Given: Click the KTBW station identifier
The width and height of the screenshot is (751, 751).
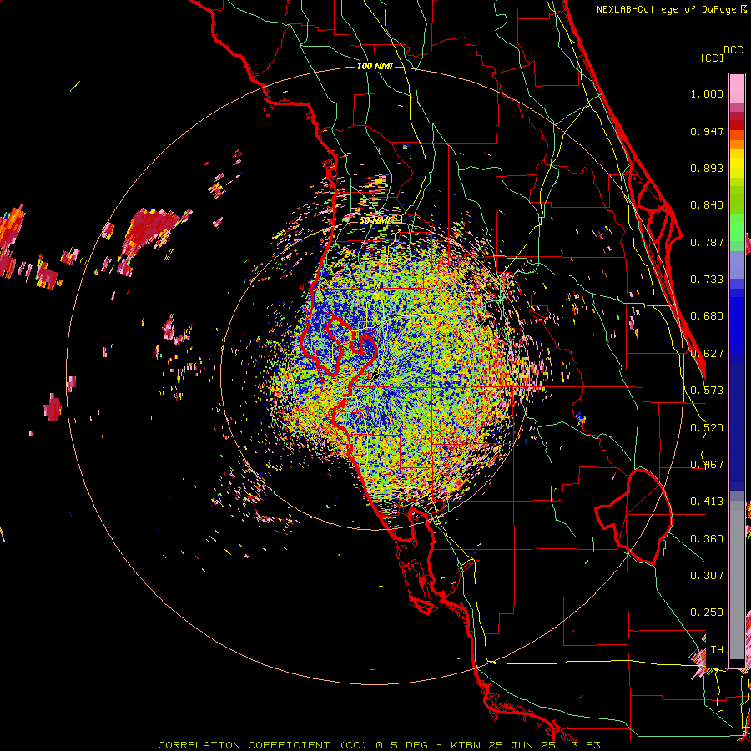Looking at the screenshot, I should coord(467,745).
